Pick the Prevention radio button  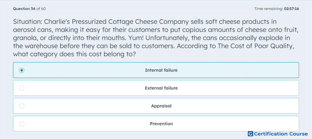point(22,124)
